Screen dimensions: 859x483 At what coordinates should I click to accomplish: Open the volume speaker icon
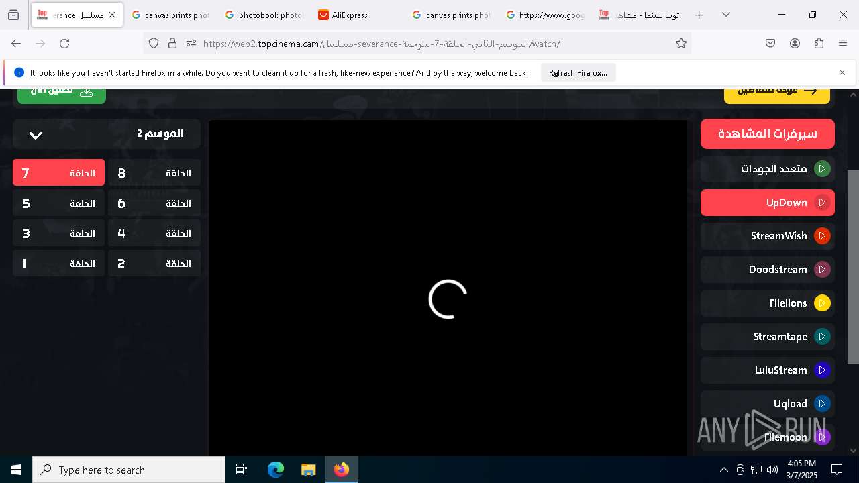[772, 470]
